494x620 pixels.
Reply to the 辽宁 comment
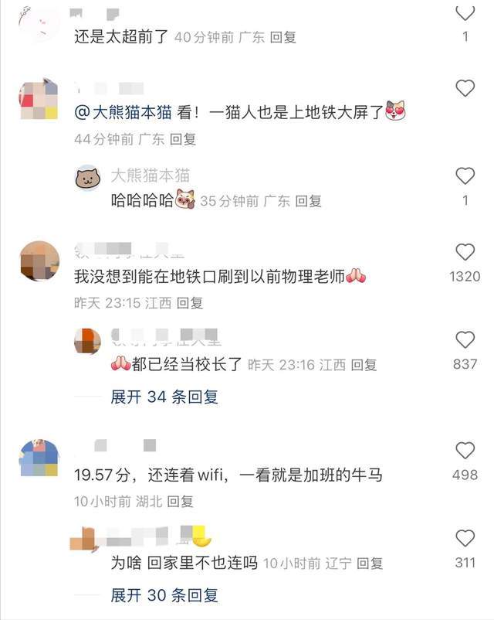370,563
